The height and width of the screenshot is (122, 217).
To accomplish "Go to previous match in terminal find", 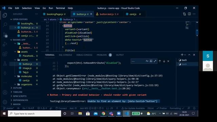I will (160, 61).
